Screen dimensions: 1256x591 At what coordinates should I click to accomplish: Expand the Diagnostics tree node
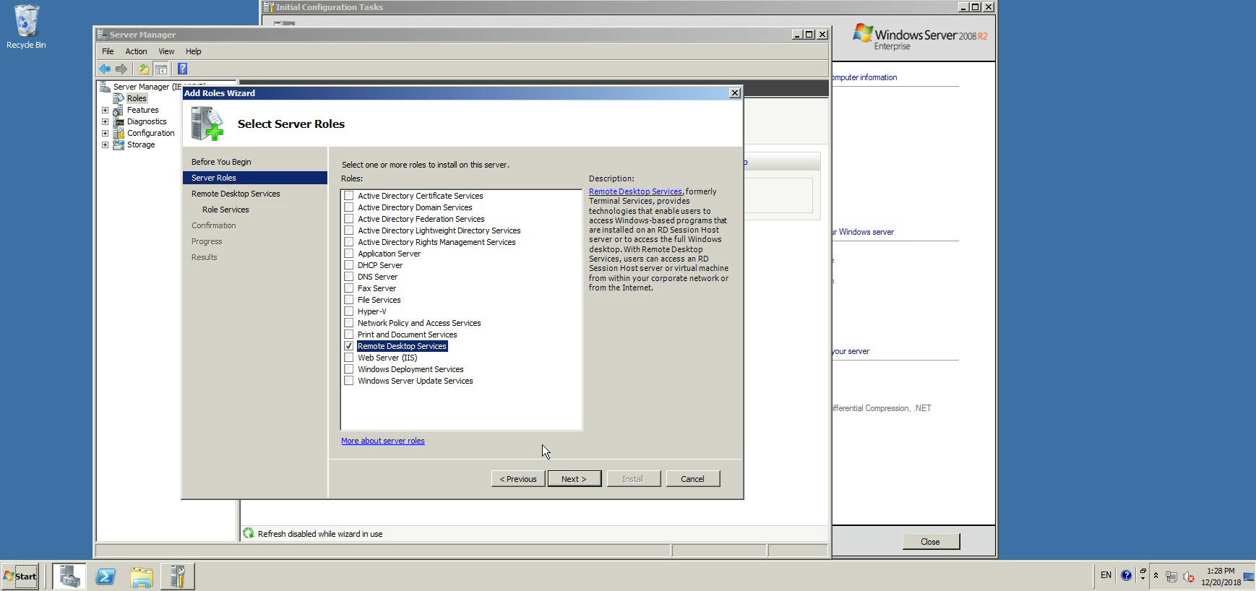click(105, 121)
